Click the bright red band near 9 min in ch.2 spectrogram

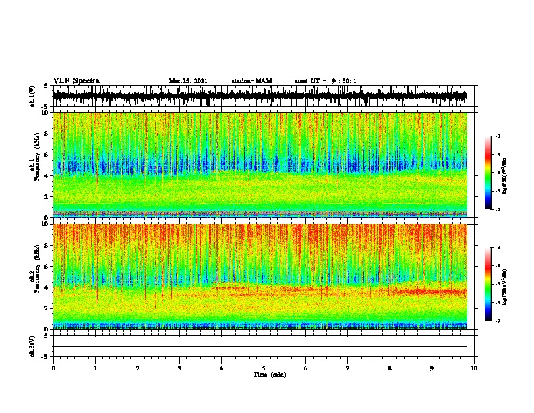[431, 292]
